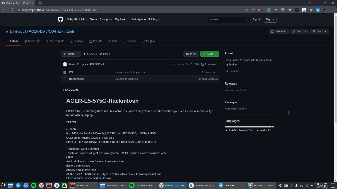Open browser downloads arrow icon
337x189 pixels.
(x=333, y=10)
